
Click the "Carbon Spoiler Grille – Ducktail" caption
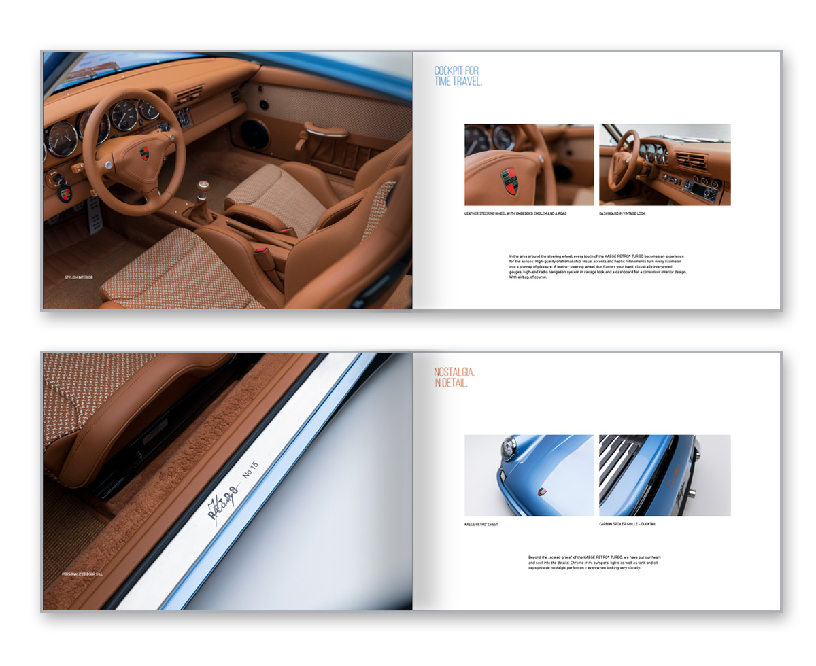click(628, 524)
